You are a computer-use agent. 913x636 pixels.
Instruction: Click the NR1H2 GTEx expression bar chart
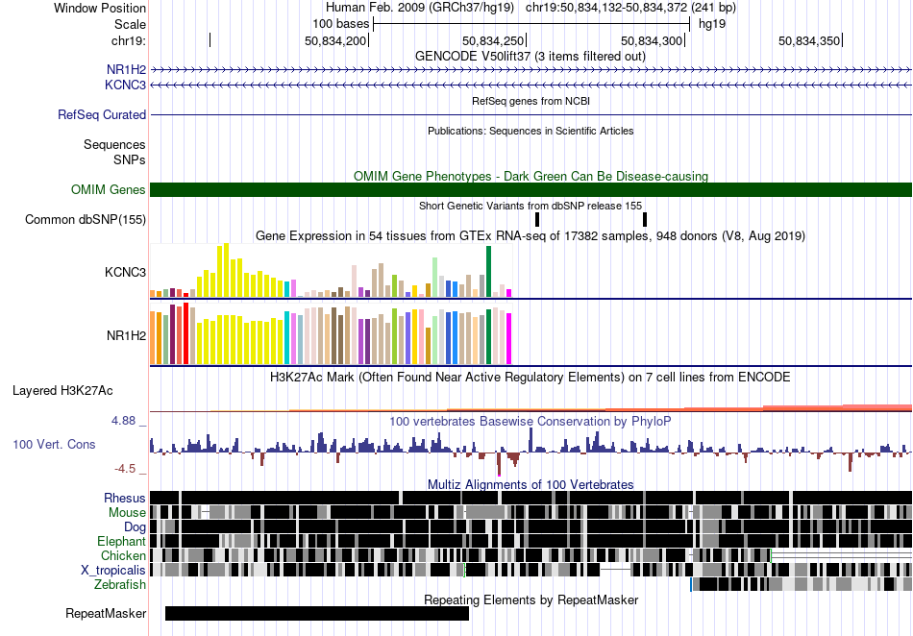(x=331, y=333)
